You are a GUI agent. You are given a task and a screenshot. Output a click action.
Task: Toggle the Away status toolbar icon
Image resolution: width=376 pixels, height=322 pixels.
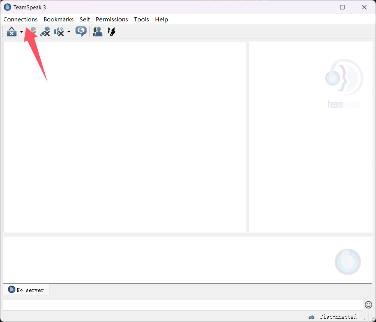(x=12, y=32)
